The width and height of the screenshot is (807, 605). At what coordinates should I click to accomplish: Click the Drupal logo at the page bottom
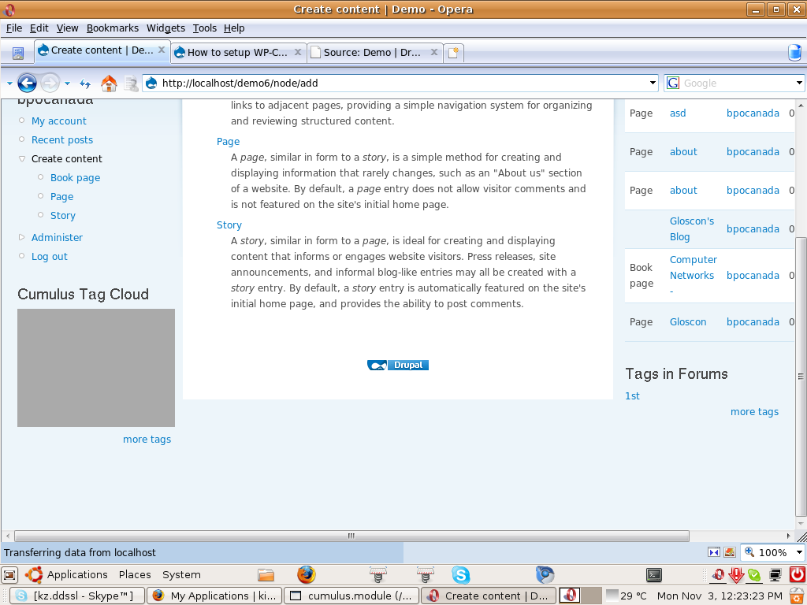[x=397, y=365]
